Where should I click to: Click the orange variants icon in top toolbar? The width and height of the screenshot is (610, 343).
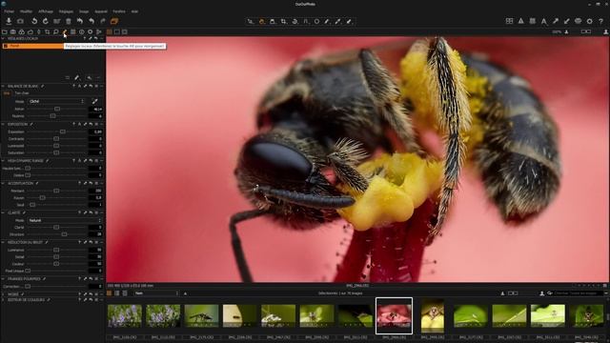[114, 21]
